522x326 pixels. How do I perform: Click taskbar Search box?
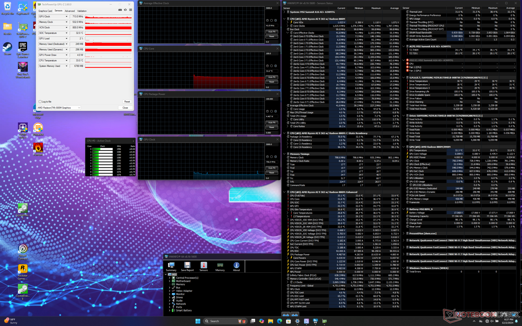pos(225,321)
